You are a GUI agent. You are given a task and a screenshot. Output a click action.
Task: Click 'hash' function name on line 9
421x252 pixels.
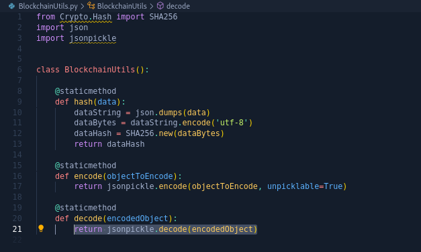pyautogui.click(x=83, y=102)
